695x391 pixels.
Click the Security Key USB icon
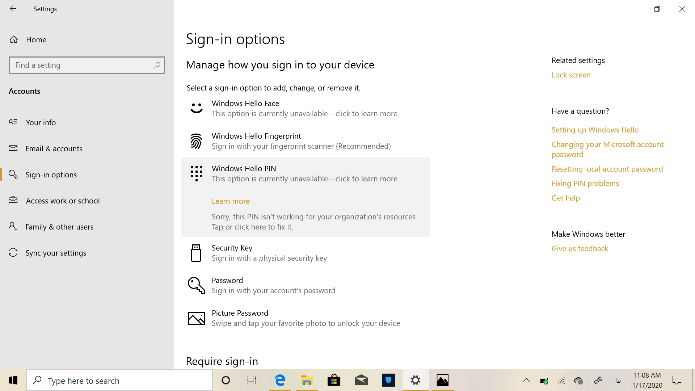click(196, 253)
